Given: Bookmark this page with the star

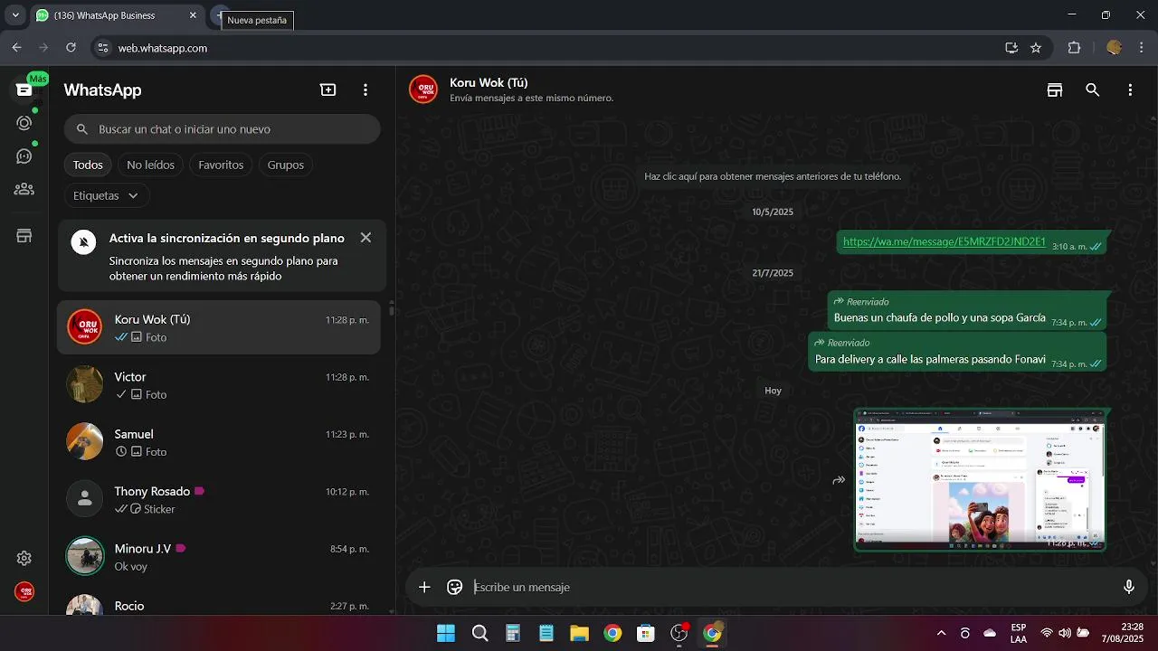Looking at the screenshot, I should coord(1036,48).
